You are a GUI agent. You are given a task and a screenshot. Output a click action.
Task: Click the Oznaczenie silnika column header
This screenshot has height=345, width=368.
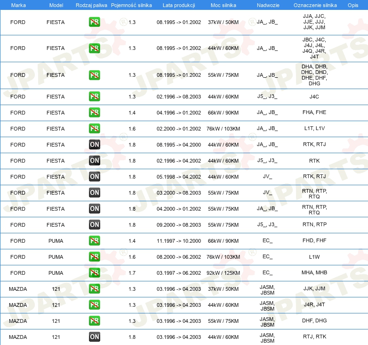coord(315,5)
